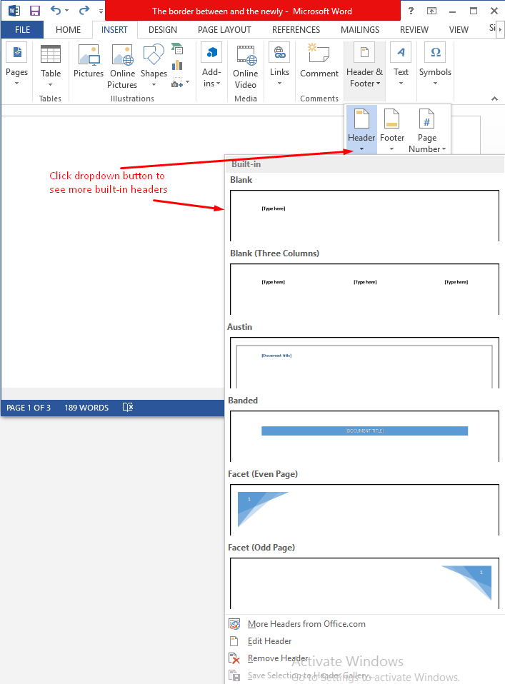The height and width of the screenshot is (684, 505).
Task: Switch to the REVIEW tab
Action: (414, 30)
